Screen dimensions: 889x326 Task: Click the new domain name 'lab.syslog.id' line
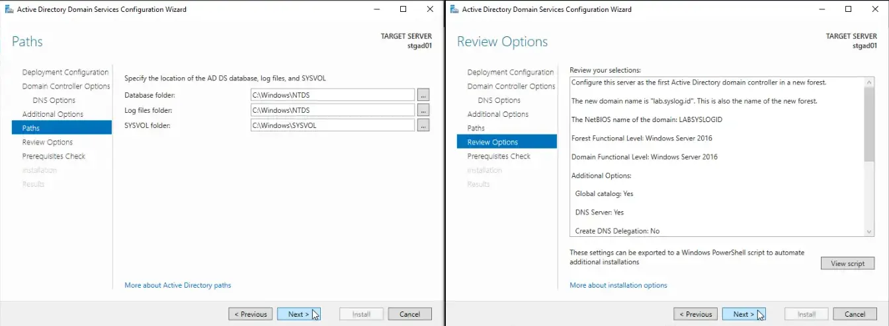695,102
